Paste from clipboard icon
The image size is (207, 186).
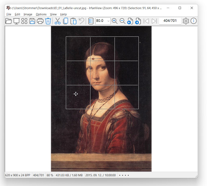[x=73, y=21]
